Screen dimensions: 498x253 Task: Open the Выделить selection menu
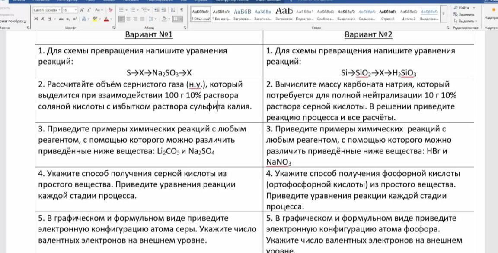tap(465, 21)
